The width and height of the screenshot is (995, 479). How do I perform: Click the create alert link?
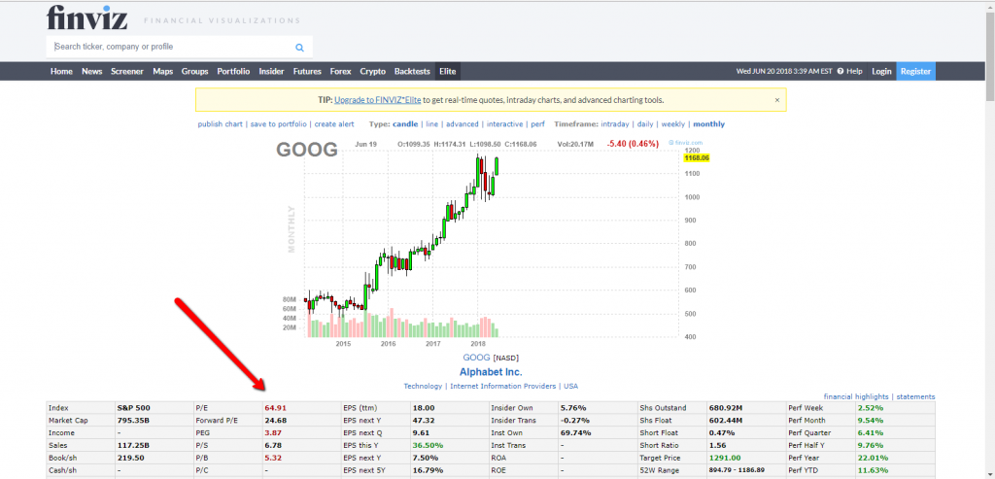pyautogui.click(x=334, y=124)
